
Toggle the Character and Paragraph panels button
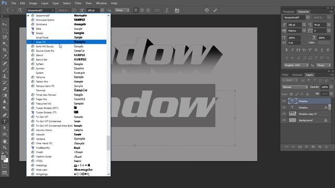177,10
